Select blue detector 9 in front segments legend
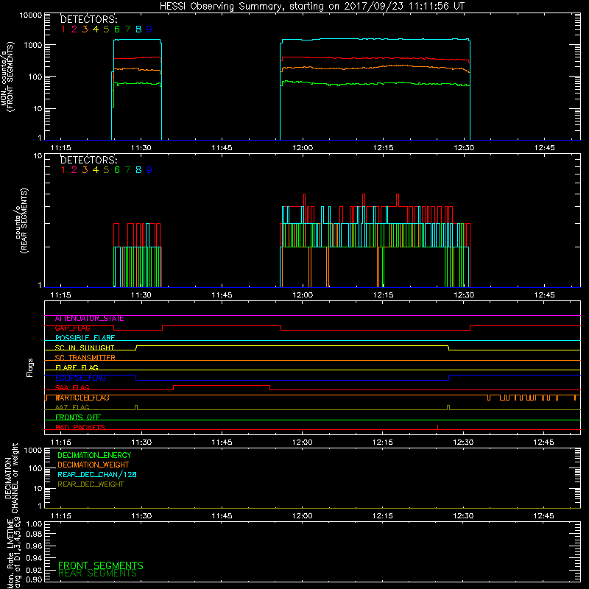Image resolution: width=589 pixels, height=589 pixels. [x=149, y=29]
